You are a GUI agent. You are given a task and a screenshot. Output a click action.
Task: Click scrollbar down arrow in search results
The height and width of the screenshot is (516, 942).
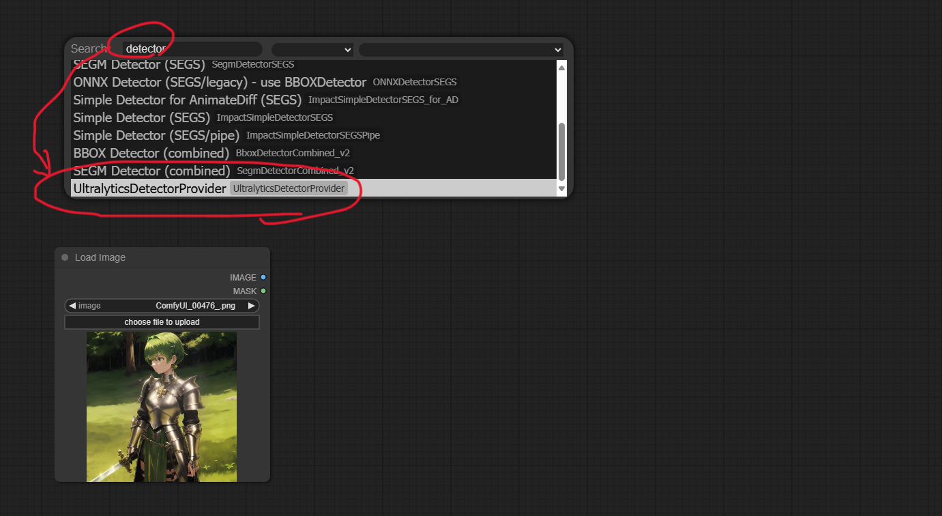tap(562, 188)
